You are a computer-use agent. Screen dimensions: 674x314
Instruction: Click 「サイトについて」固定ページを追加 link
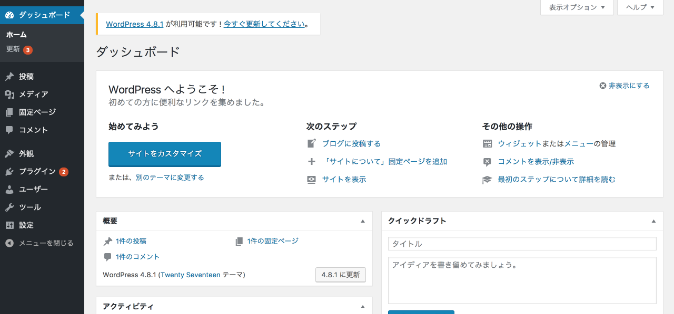pyautogui.click(x=384, y=162)
